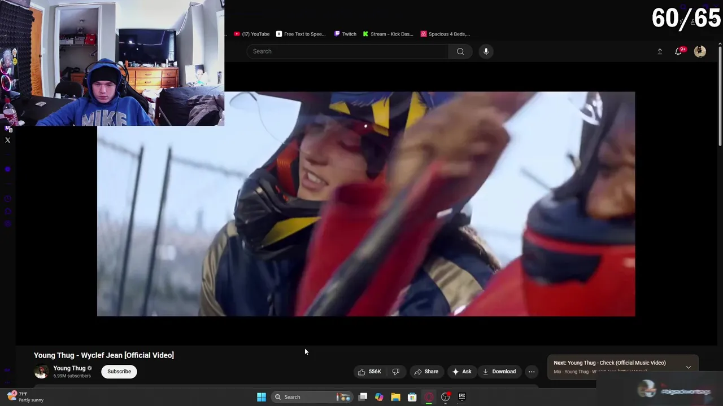The height and width of the screenshot is (406, 723).
Task: Dislike the video
Action: click(396, 372)
